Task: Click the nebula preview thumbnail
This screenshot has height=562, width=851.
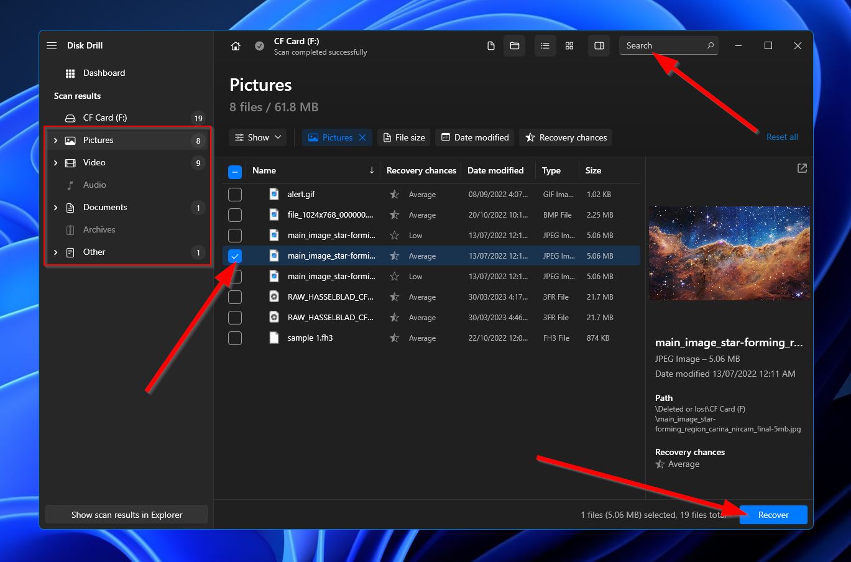Action: 729,253
